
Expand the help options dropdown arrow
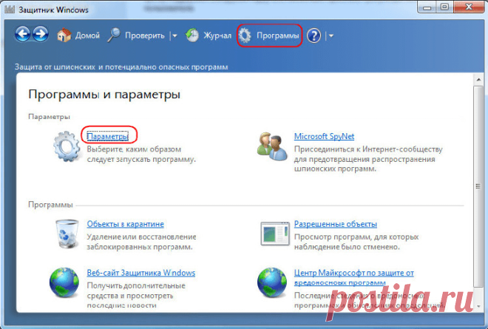pyautogui.click(x=331, y=35)
